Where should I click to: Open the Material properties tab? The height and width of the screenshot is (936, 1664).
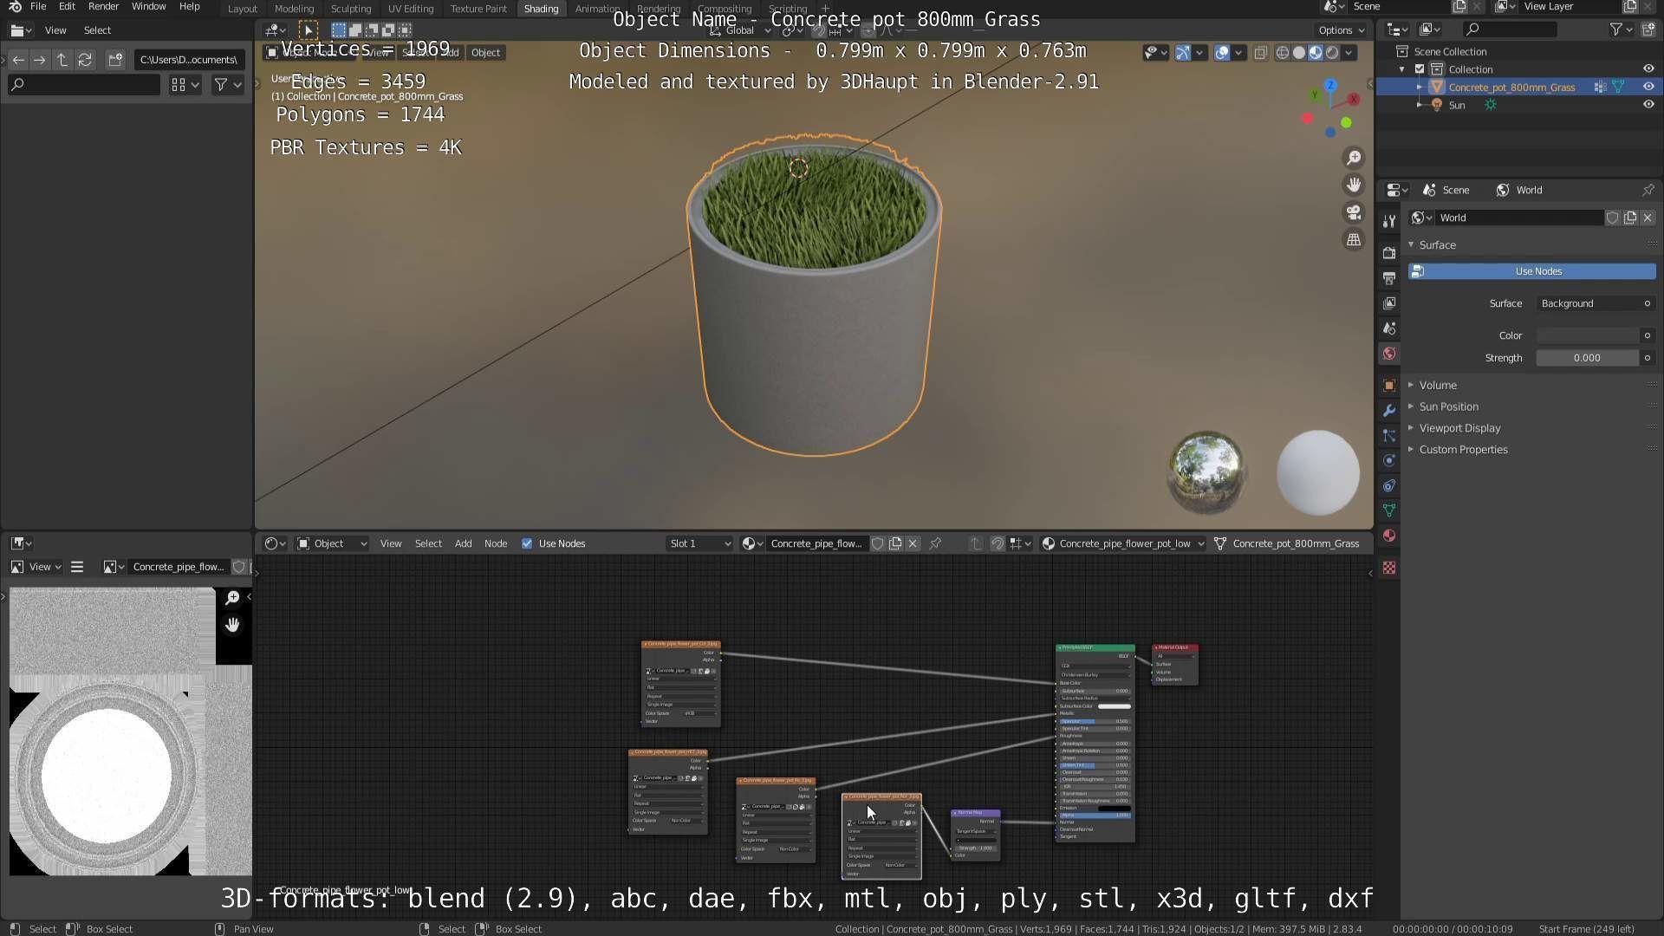coord(1389,536)
